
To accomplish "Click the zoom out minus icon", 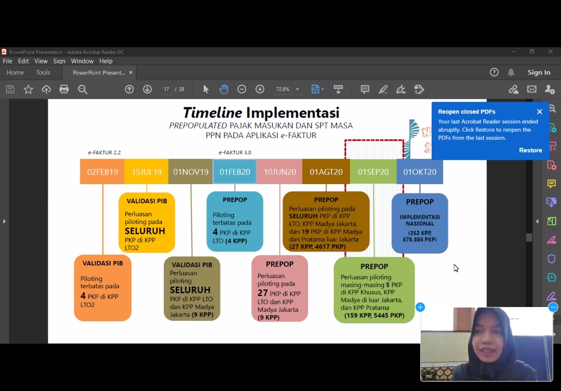I will click(242, 89).
